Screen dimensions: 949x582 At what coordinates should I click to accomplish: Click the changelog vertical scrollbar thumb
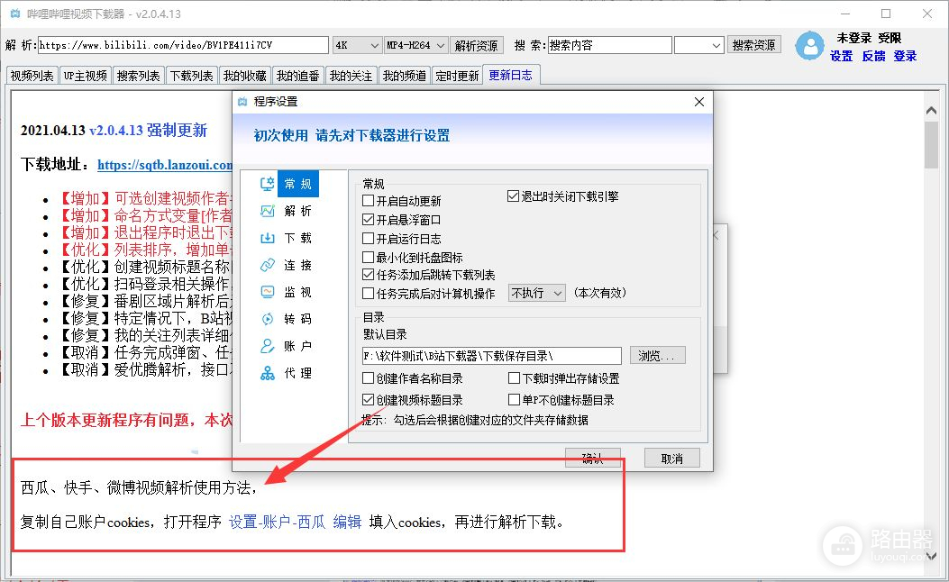[x=931, y=145]
